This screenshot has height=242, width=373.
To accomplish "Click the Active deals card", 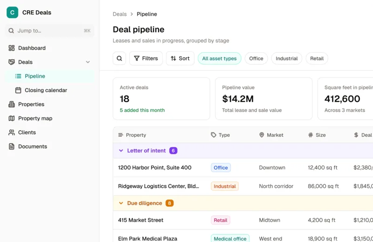I will pos(161,99).
